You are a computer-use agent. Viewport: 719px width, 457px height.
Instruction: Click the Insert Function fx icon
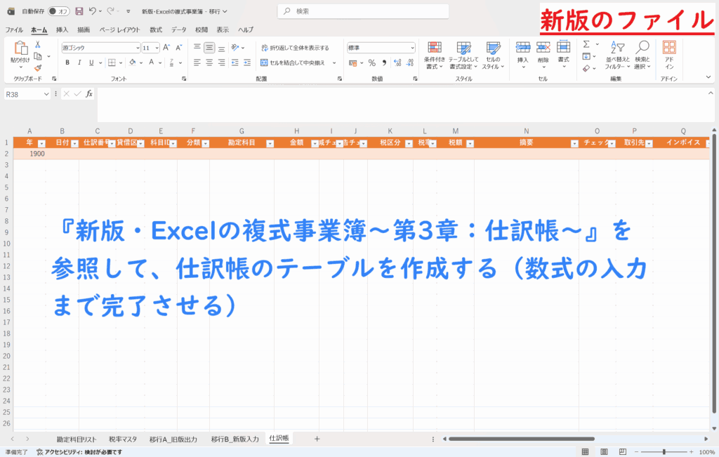[x=89, y=93]
